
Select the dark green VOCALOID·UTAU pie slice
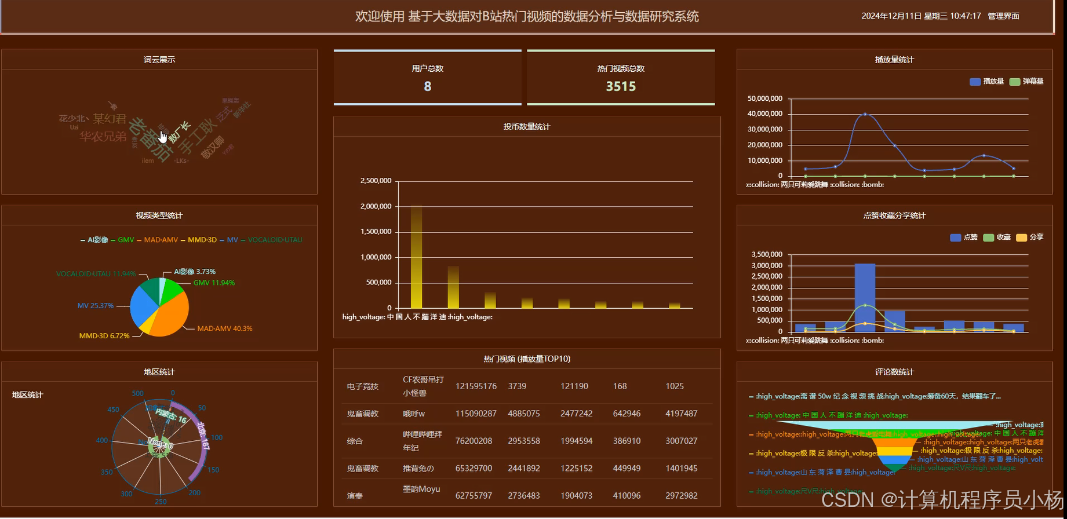coord(151,290)
